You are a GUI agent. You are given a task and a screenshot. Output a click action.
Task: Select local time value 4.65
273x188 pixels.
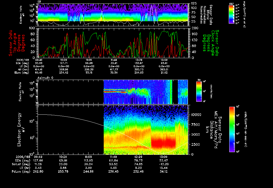point(113,168)
